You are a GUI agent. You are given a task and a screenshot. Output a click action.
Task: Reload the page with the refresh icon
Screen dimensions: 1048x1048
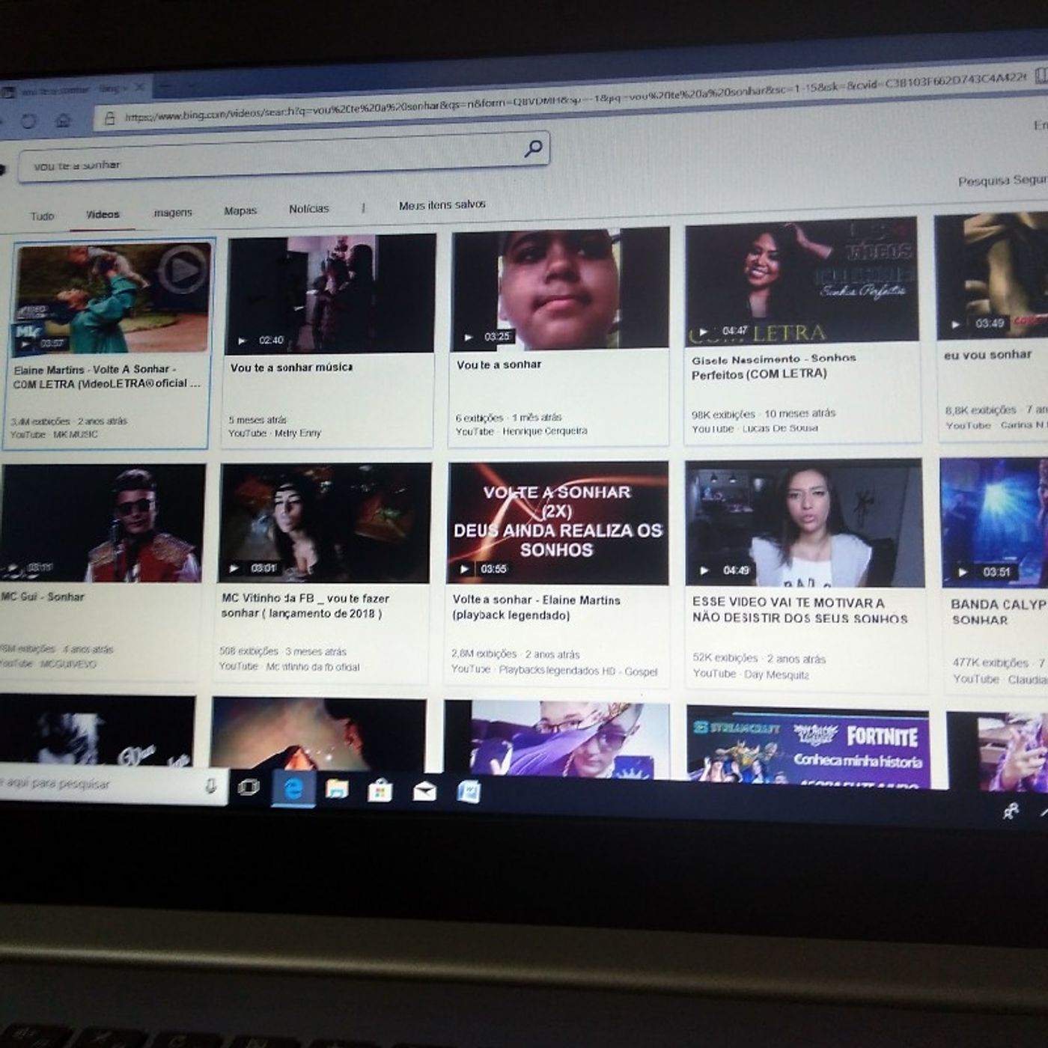point(28,121)
